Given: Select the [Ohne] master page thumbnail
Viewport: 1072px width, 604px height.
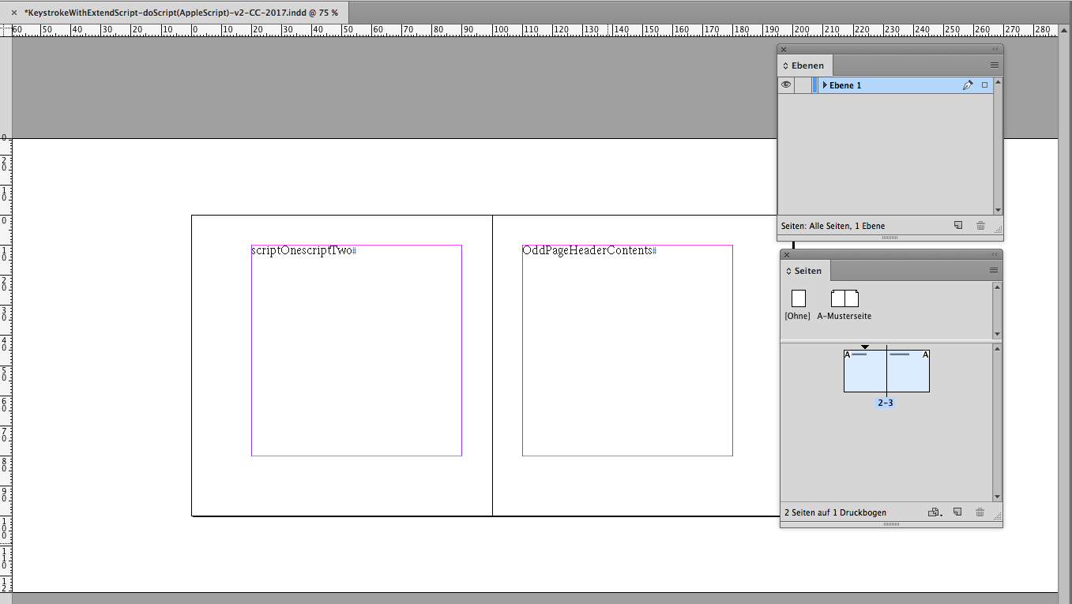Looking at the screenshot, I should click(x=799, y=298).
